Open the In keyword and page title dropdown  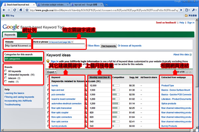click(x=61, y=42)
